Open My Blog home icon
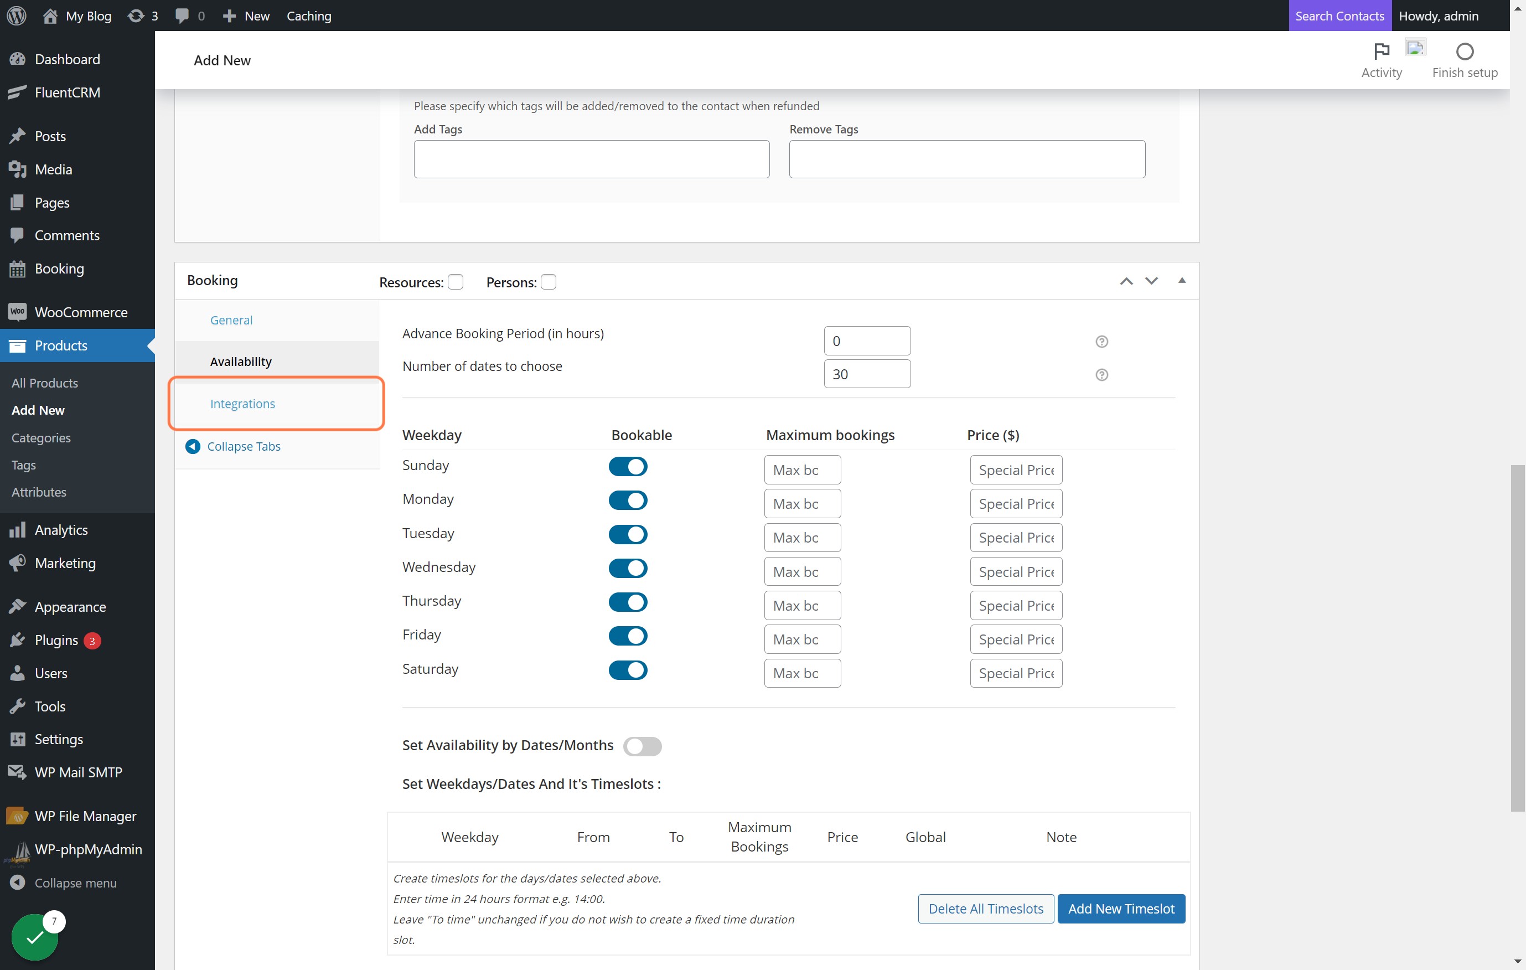Screen dimensions: 1526x970 50,15
